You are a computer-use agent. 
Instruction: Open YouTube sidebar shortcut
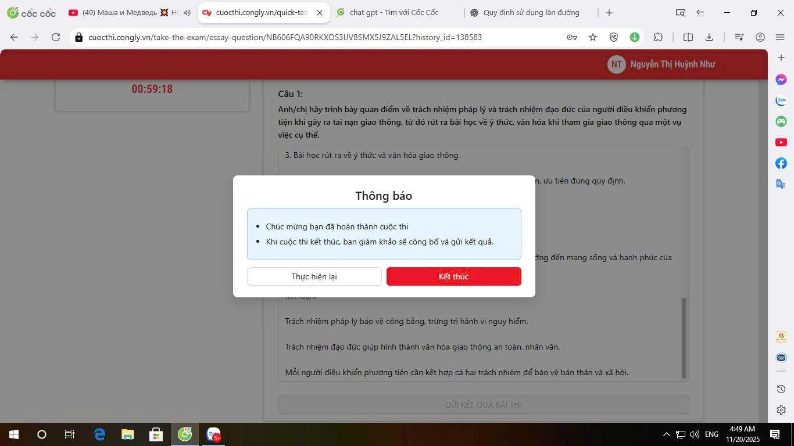(x=781, y=142)
